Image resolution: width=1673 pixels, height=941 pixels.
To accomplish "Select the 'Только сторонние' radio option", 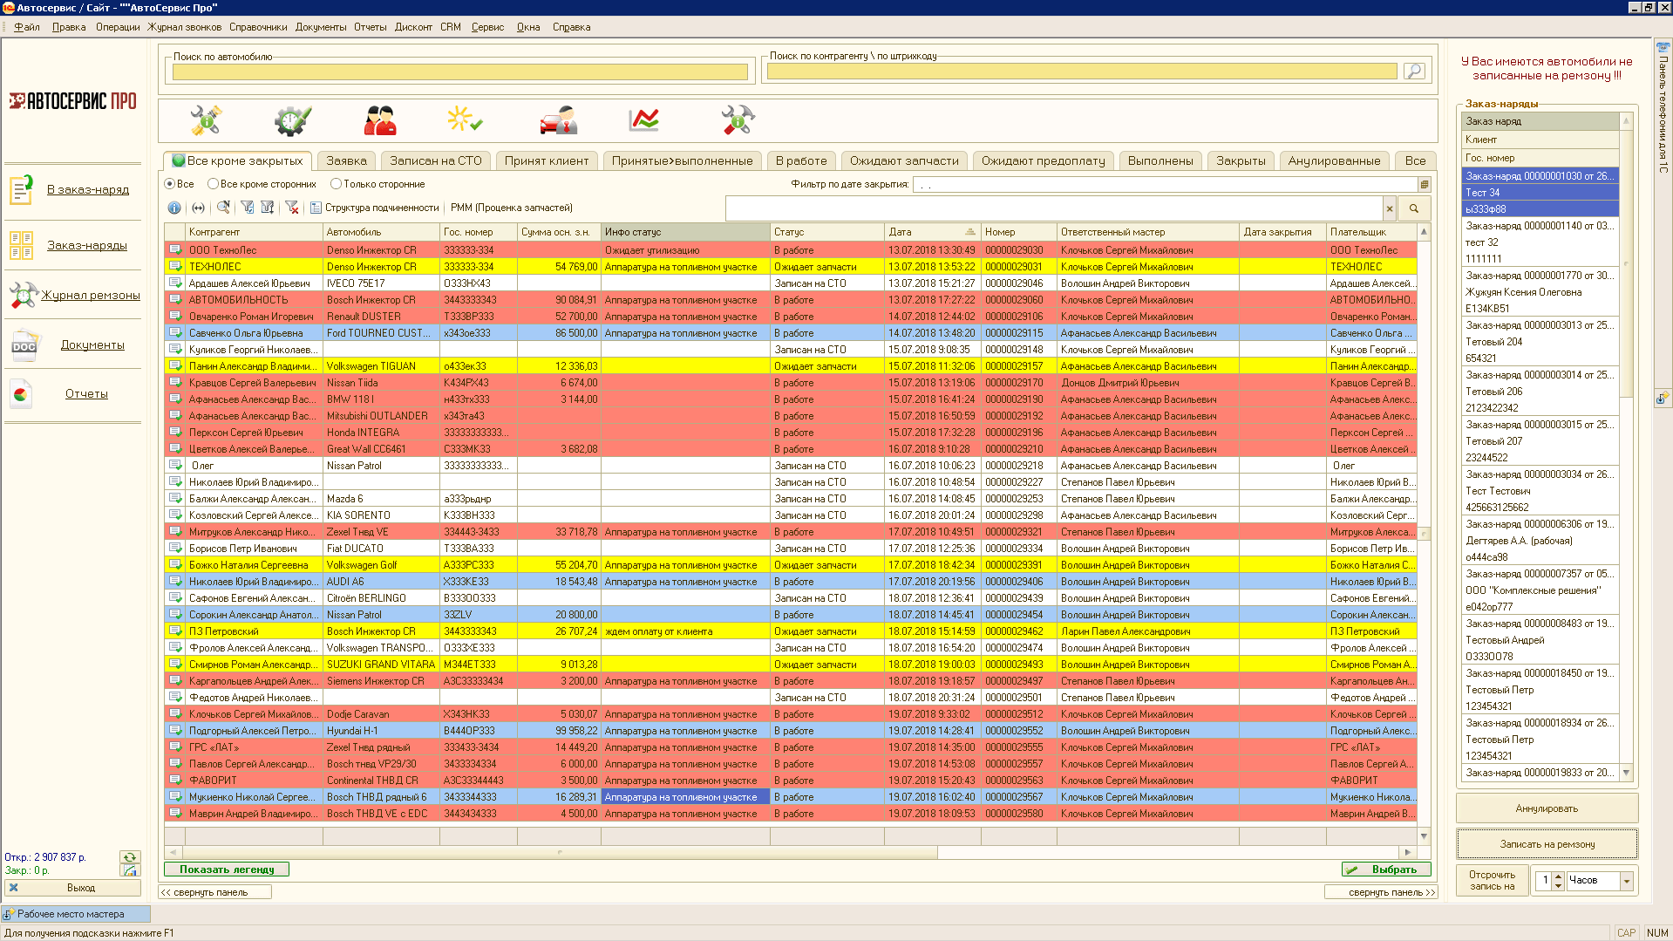I will 336,184.
